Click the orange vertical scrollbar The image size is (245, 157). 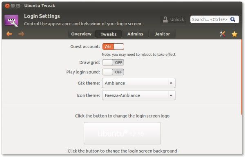(x=241, y=77)
